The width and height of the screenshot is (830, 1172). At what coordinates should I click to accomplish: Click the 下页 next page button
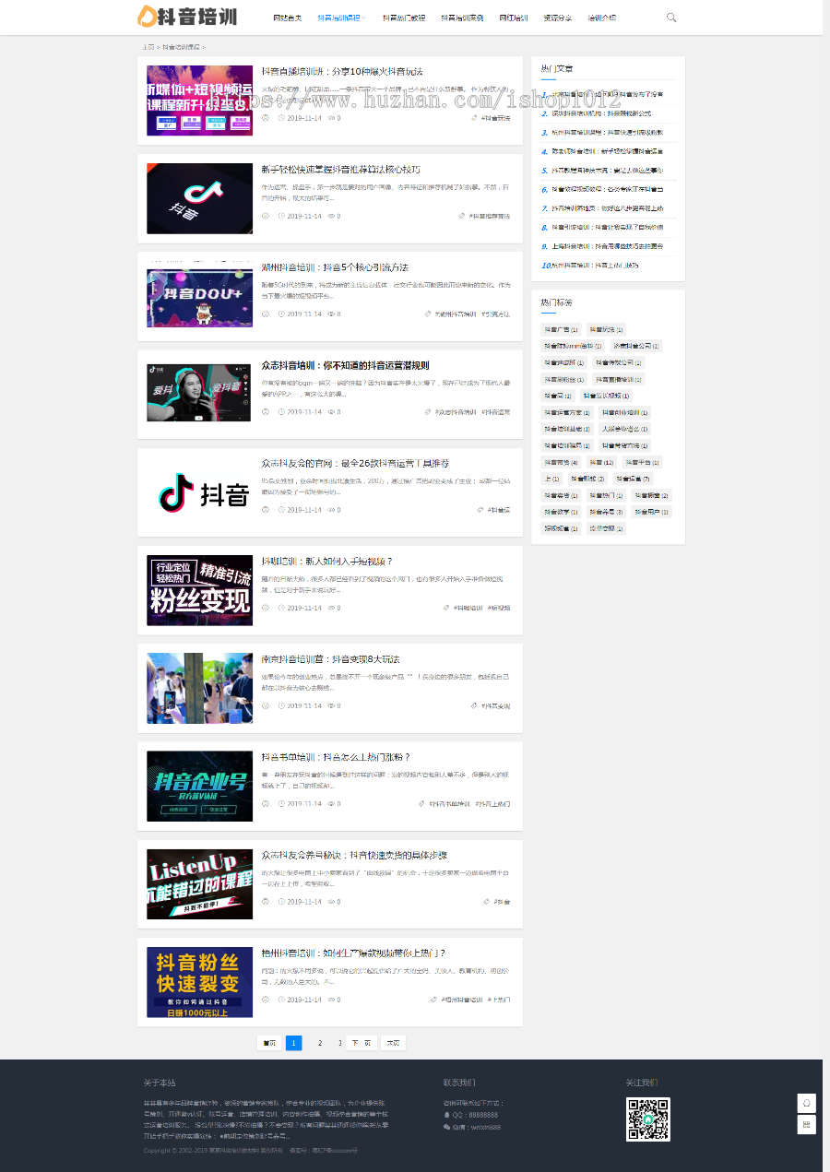pos(362,1043)
